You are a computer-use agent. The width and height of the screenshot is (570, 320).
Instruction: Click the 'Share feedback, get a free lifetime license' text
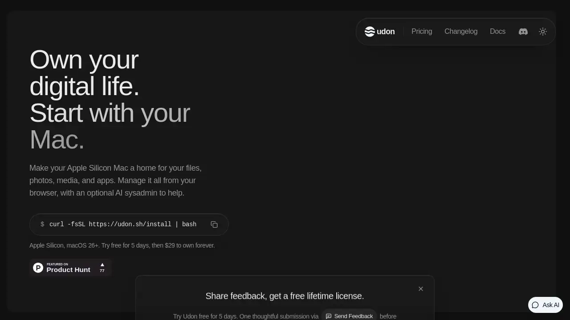tap(285, 296)
